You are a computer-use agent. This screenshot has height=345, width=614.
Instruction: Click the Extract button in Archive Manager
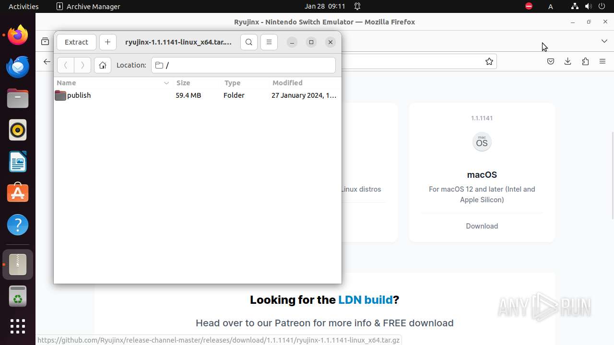pyautogui.click(x=76, y=42)
